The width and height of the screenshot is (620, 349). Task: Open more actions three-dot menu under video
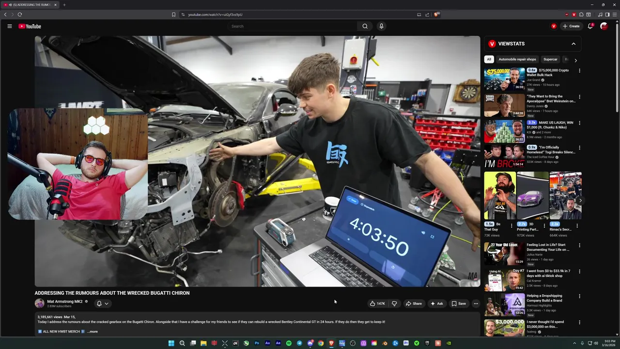click(x=476, y=303)
